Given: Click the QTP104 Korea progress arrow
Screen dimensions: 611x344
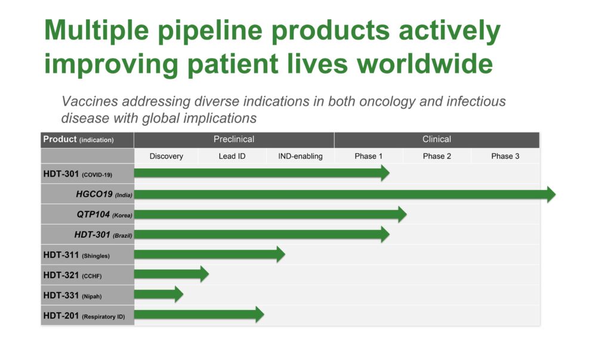Looking at the screenshot, I should (270, 214).
